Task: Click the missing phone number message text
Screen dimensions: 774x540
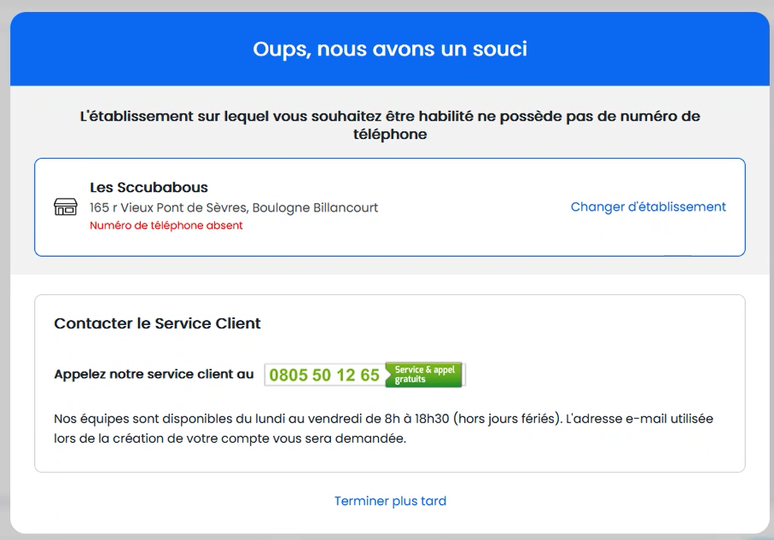Action: [390, 125]
